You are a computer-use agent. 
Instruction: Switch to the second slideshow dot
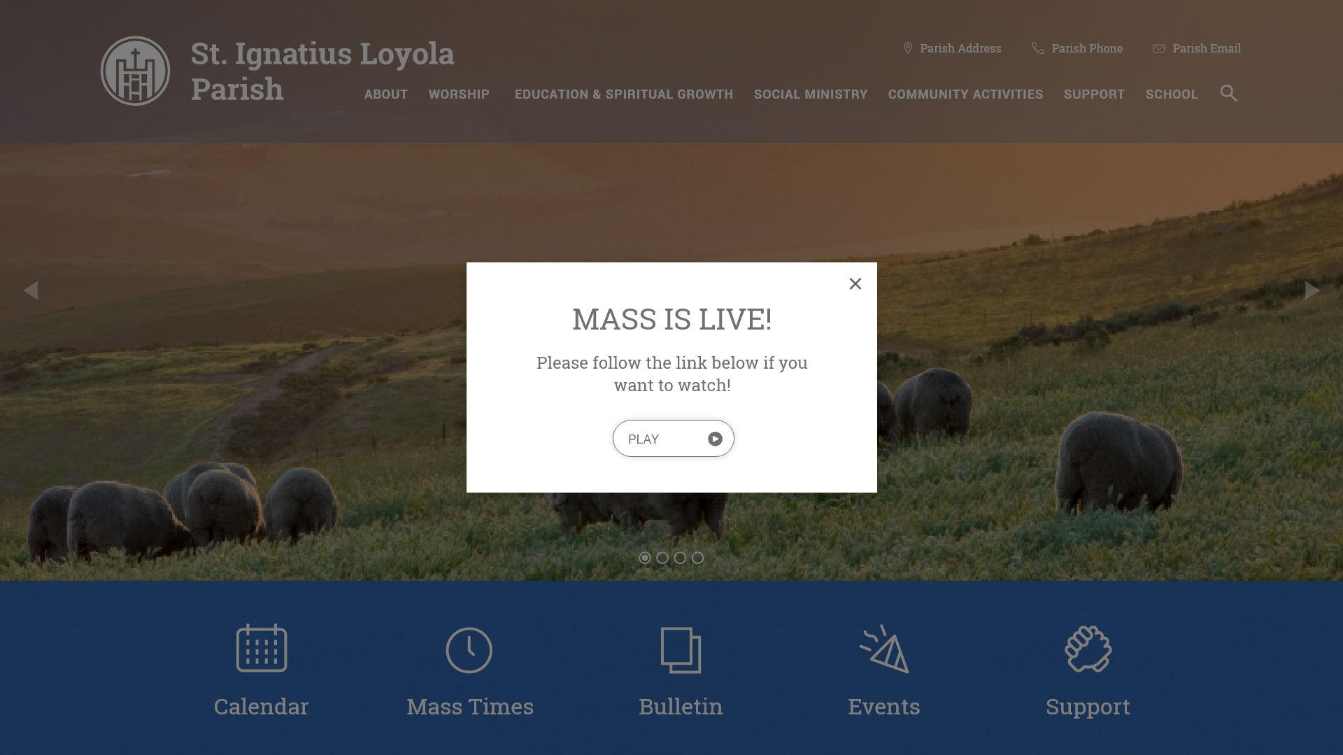click(662, 558)
